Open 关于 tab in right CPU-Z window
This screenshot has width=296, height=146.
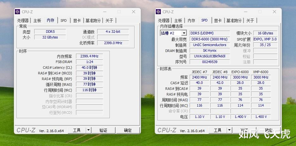[250, 20]
